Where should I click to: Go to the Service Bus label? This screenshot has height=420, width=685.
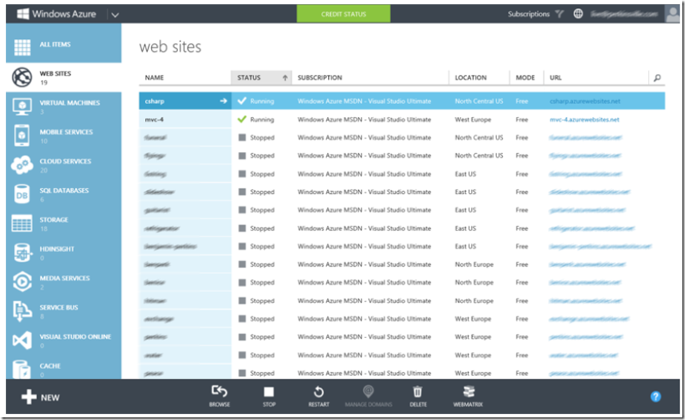click(59, 308)
